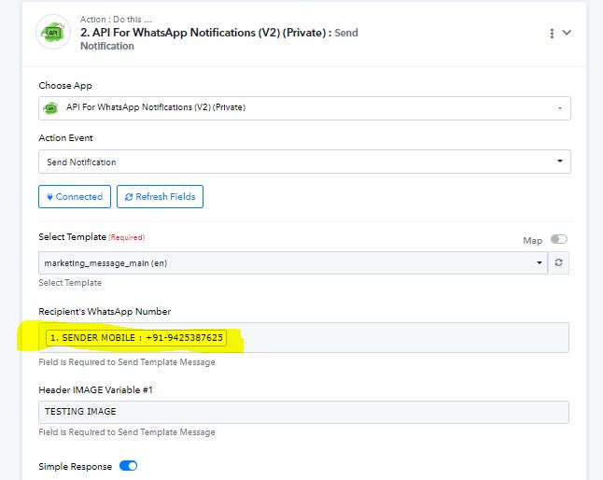Turn off the Simple Response toggle

[x=129, y=466]
